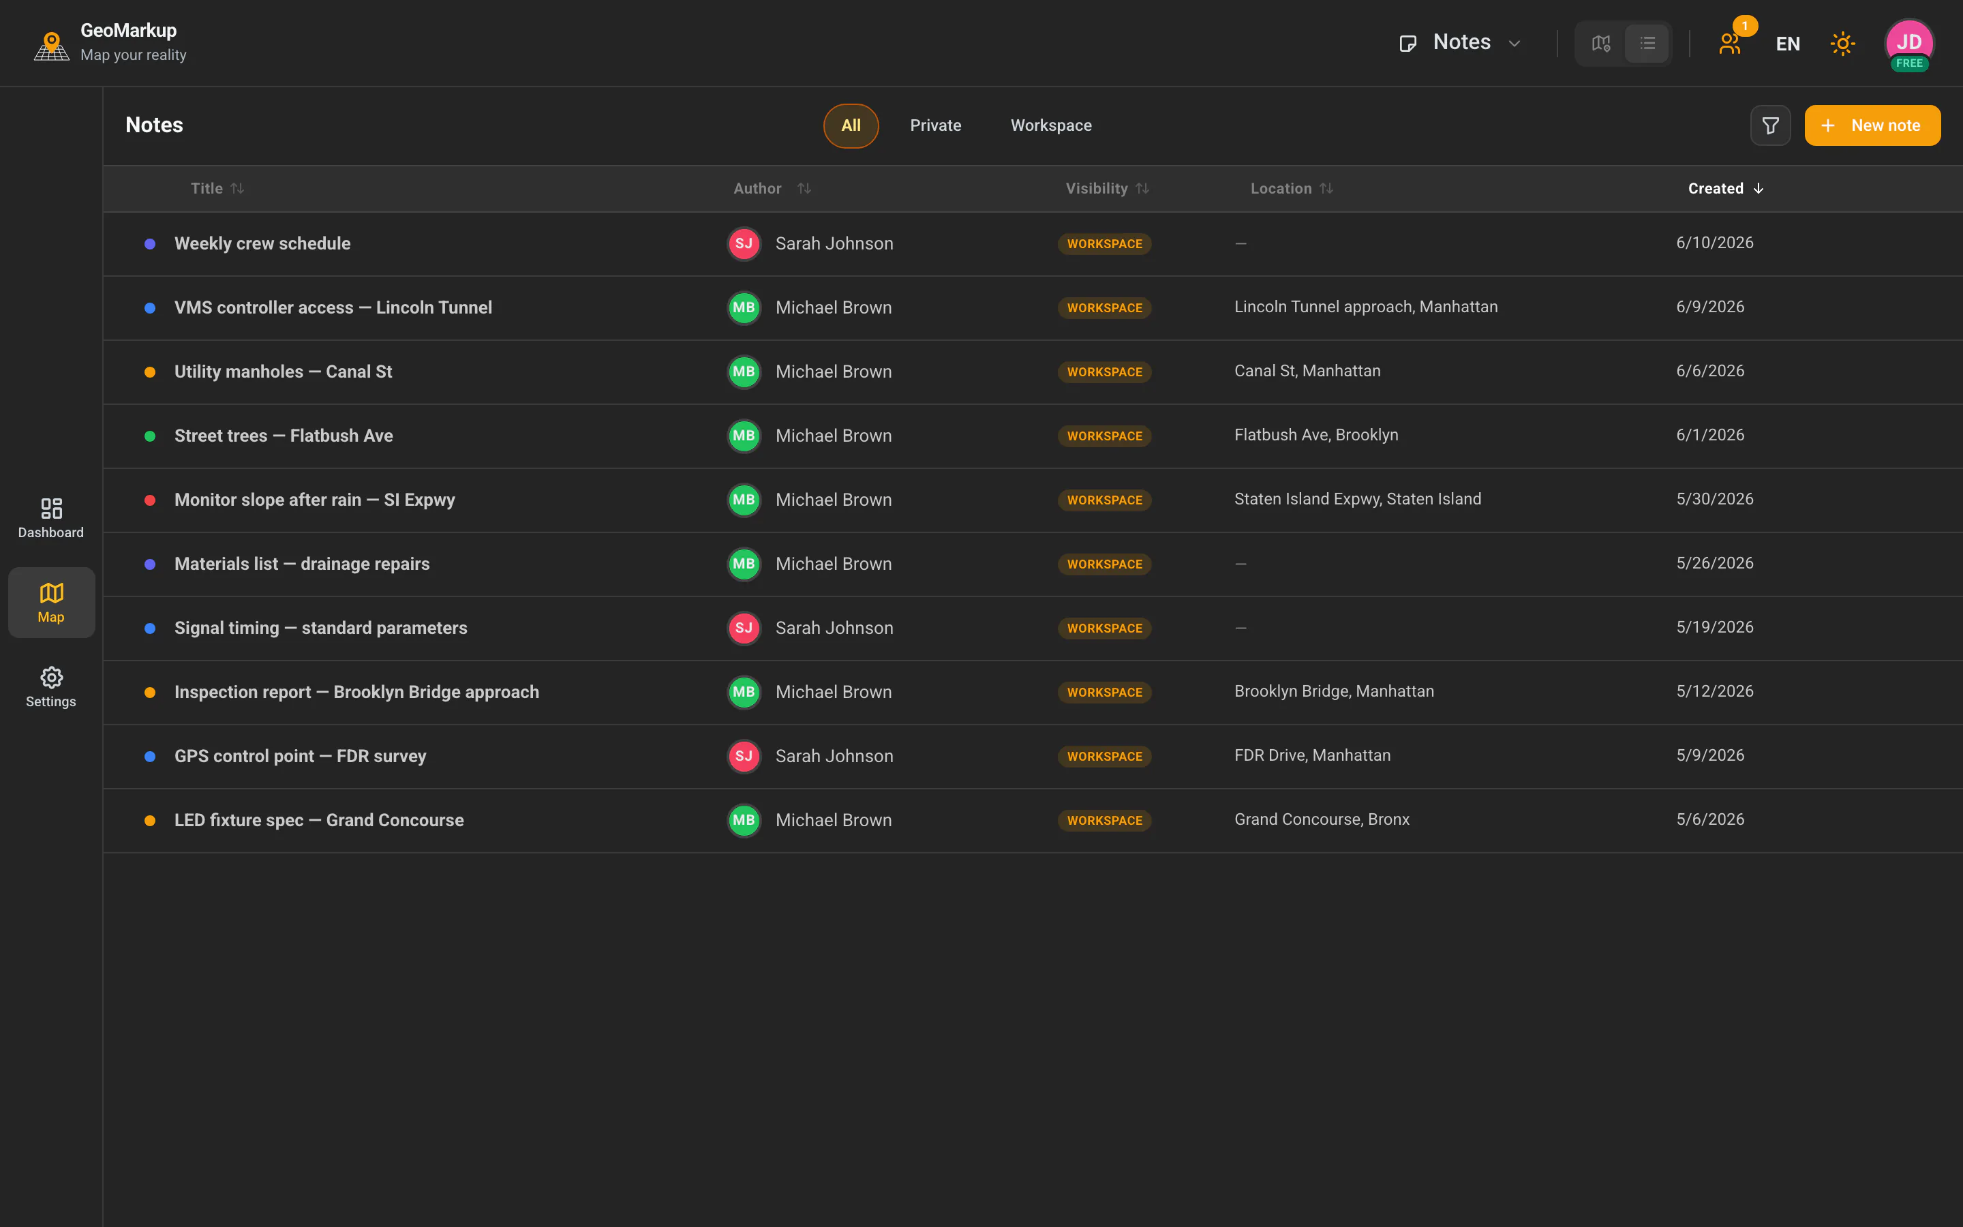Click color dot of Weekly crew schedule
The width and height of the screenshot is (1963, 1227).
[x=150, y=243]
